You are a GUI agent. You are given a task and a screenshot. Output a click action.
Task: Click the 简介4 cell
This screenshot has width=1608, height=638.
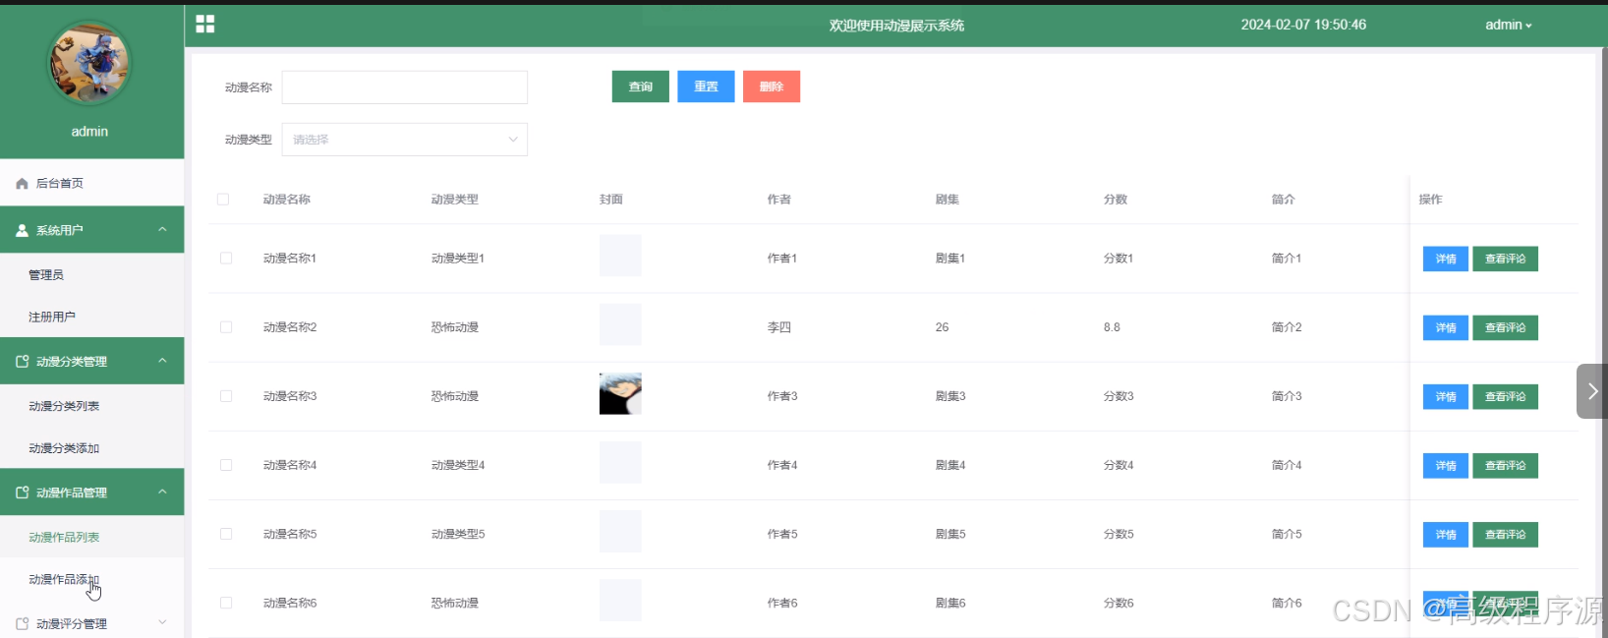coord(1287,465)
